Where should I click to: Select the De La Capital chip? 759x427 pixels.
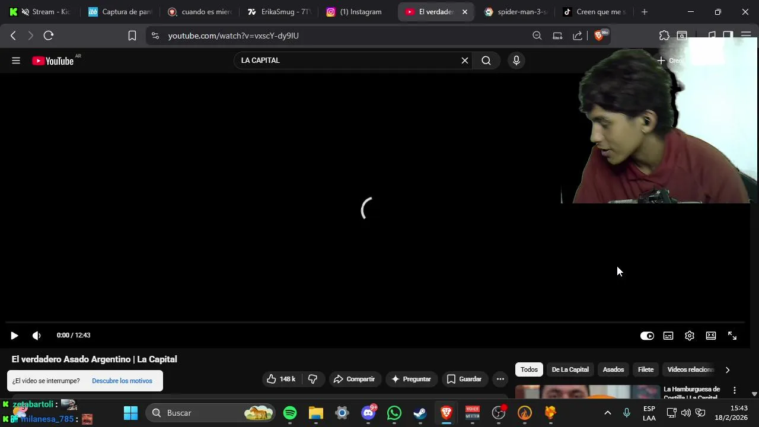point(570,369)
